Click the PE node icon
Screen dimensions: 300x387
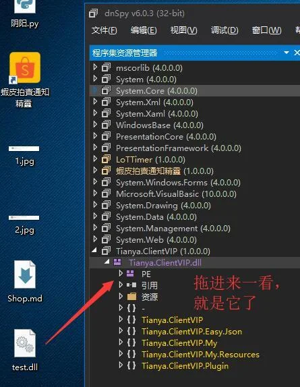tap(130, 274)
